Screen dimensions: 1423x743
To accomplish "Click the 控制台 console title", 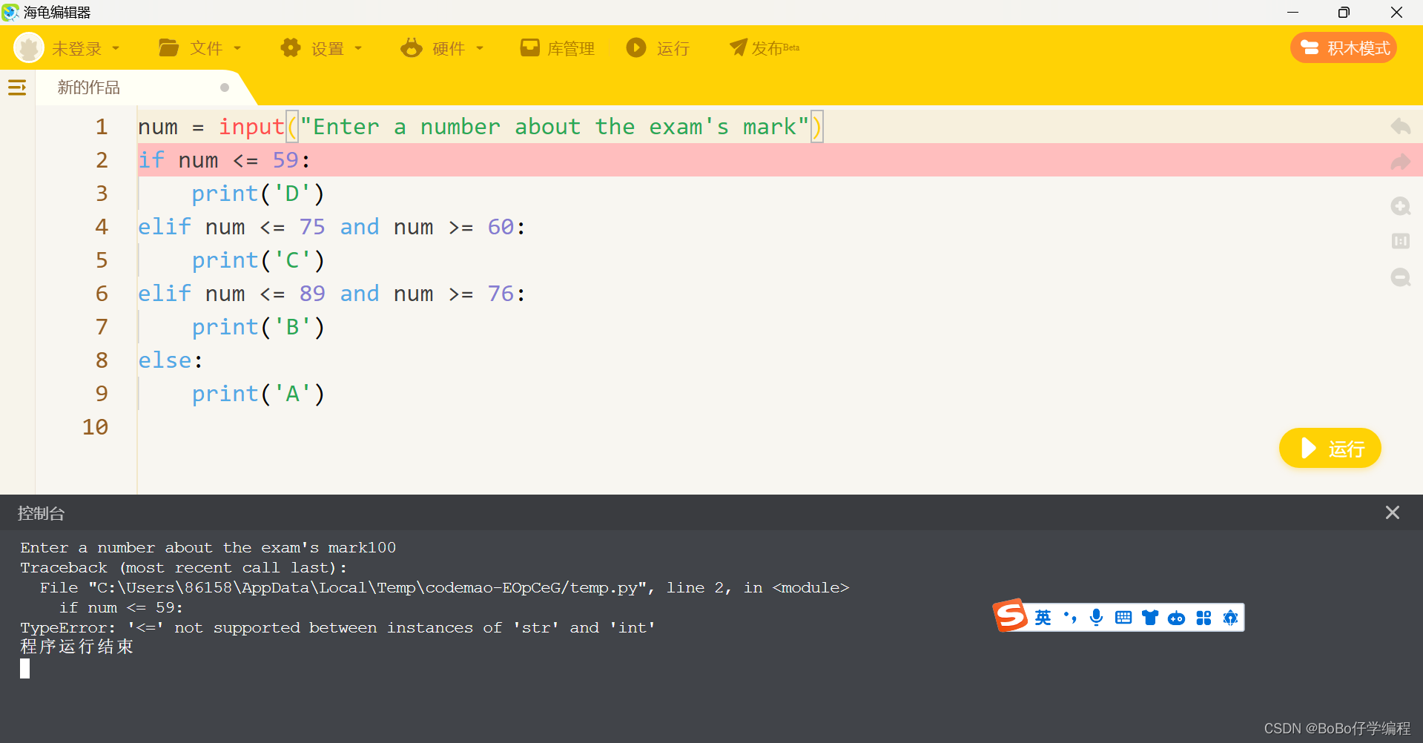I will [42, 513].
